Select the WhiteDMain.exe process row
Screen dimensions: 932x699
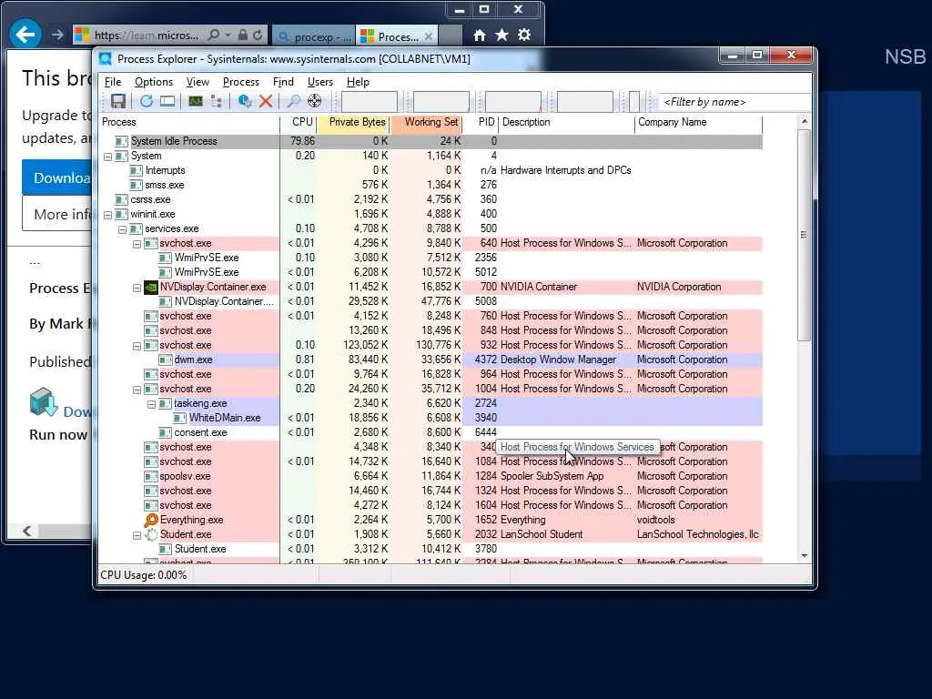click(x=431, y=418)
